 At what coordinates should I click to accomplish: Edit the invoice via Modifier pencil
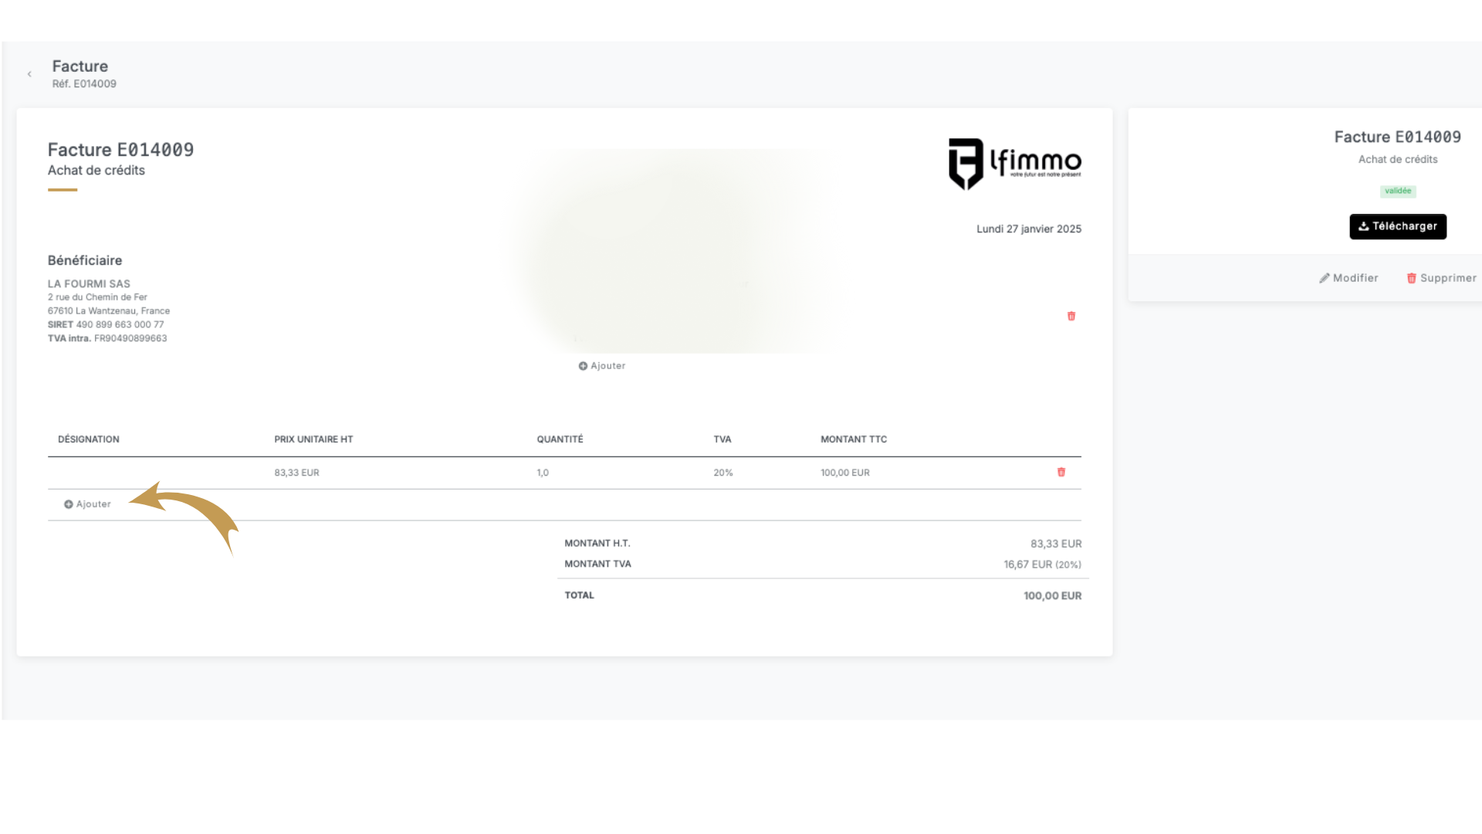1348,278
